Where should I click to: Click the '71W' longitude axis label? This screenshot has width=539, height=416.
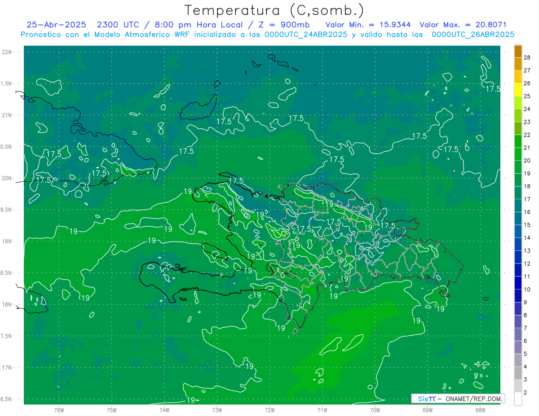pyautogui.click(x=322, y=410)
